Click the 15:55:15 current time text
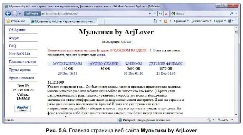 23,99
